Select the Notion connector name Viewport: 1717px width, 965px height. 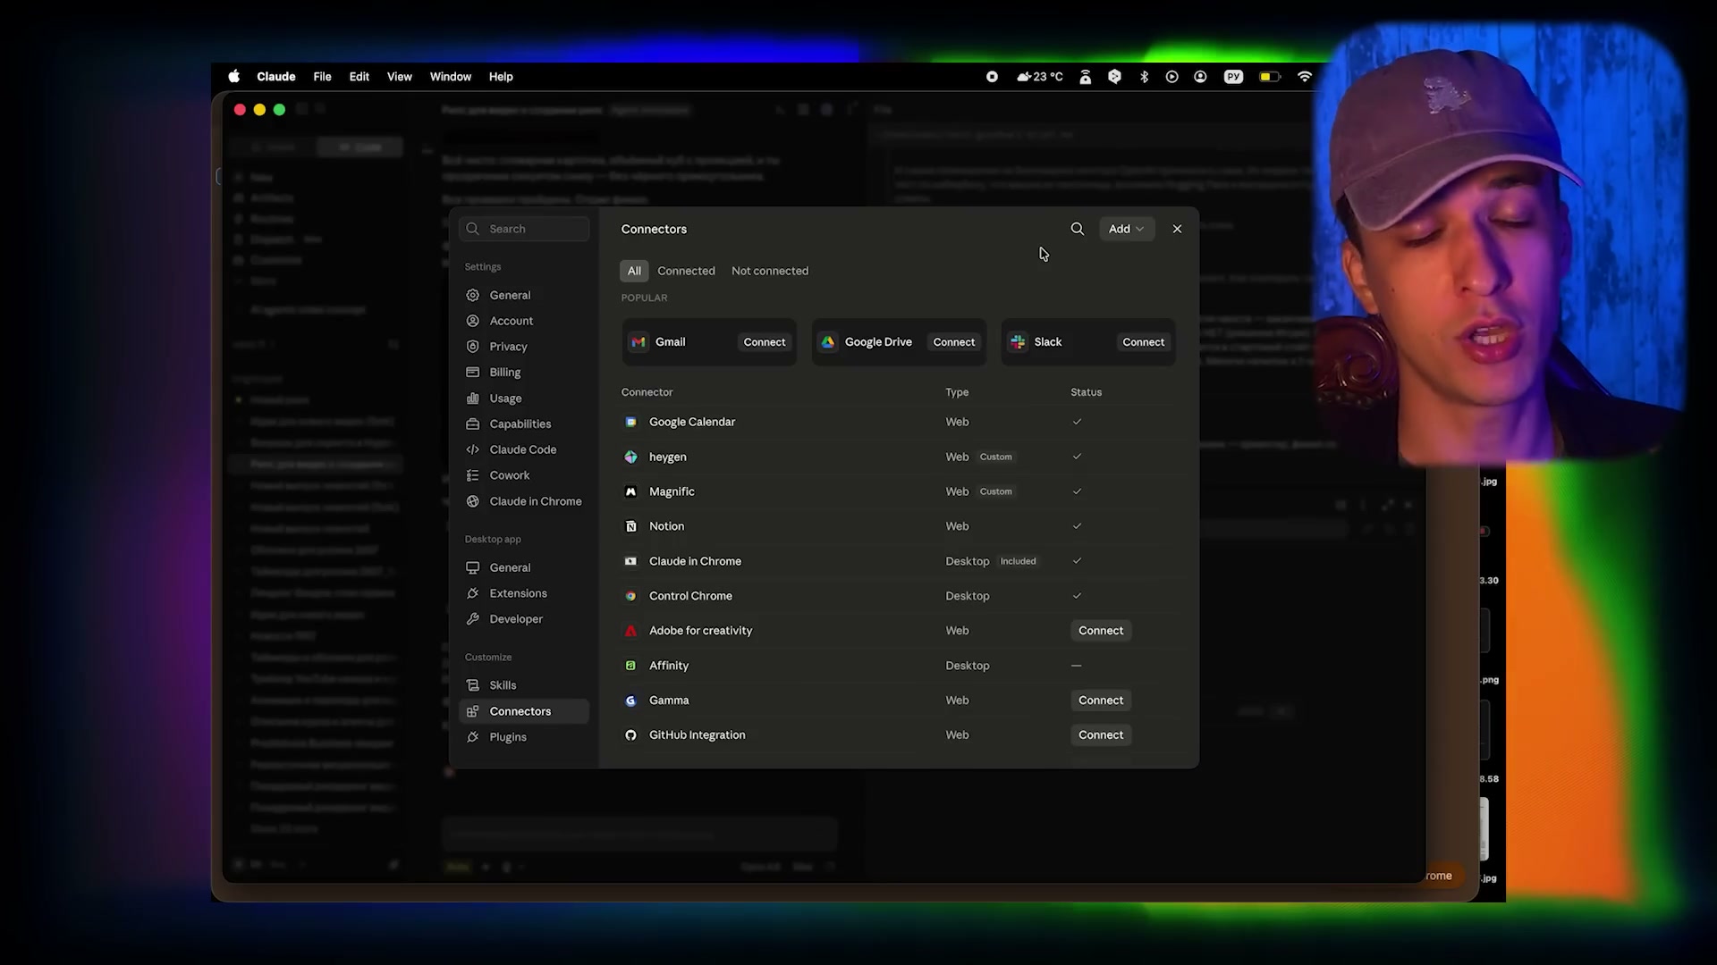[x=666, y=526]
